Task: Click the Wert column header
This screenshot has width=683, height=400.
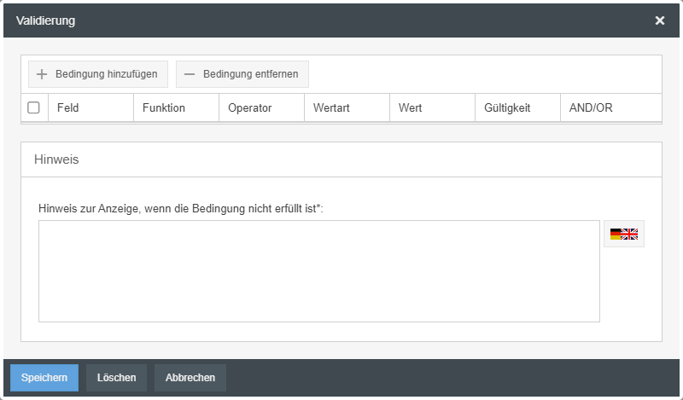Action: click(411, 108)
